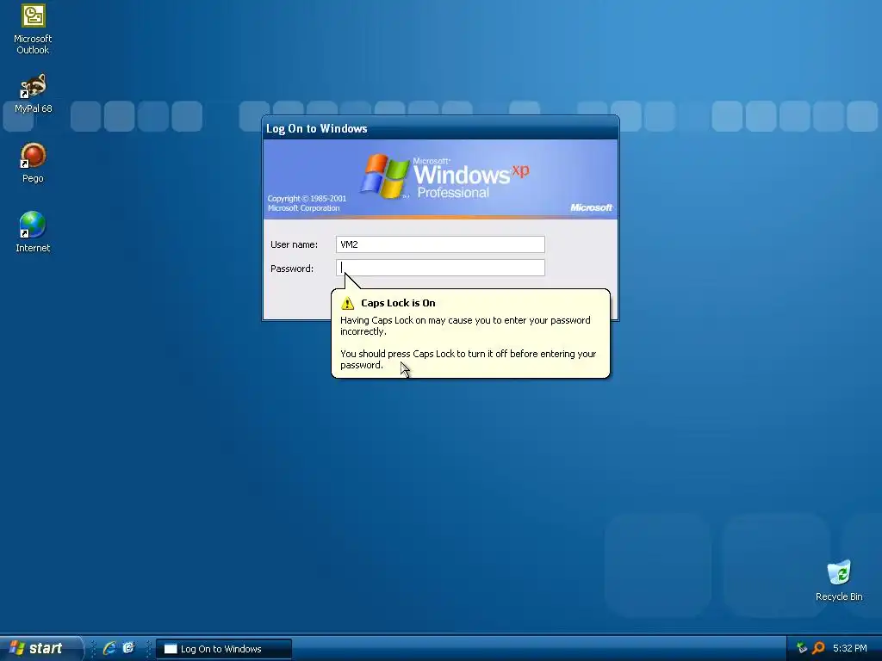Click the Log On to Windows title bar
The image size is (882, 661).
click(x=440, y=128)
